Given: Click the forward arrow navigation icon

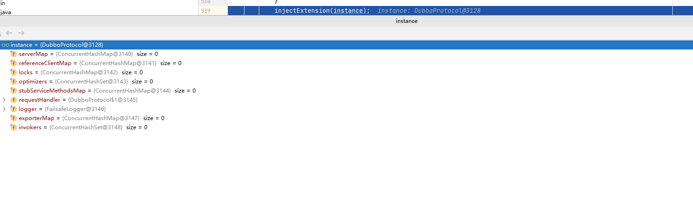Looking at the screenshot, I should [21, 33].
